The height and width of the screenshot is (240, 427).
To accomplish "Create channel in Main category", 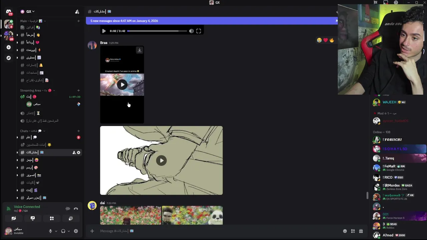I will coord(78,21).
